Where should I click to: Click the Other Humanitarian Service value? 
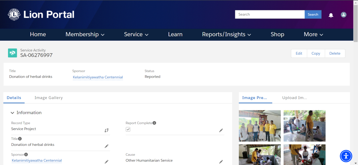tap(149, 160)
